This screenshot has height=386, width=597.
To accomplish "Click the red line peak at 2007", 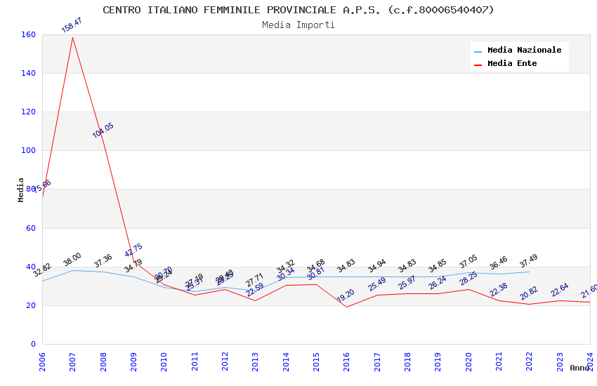I will coord(72,37).
